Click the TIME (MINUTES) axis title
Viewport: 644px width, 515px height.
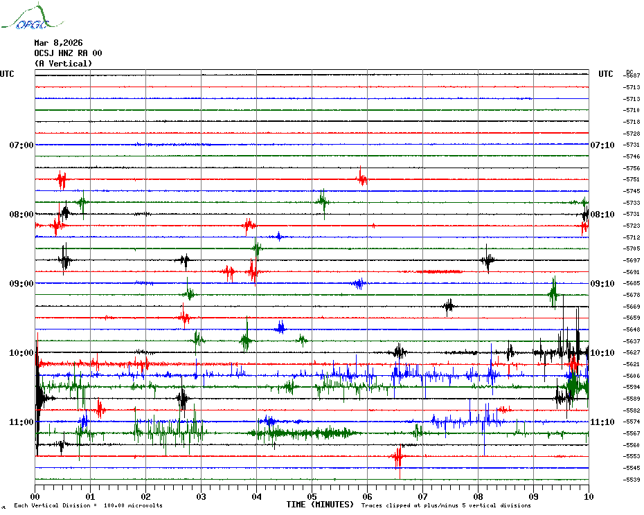click(x=320, y=505)
